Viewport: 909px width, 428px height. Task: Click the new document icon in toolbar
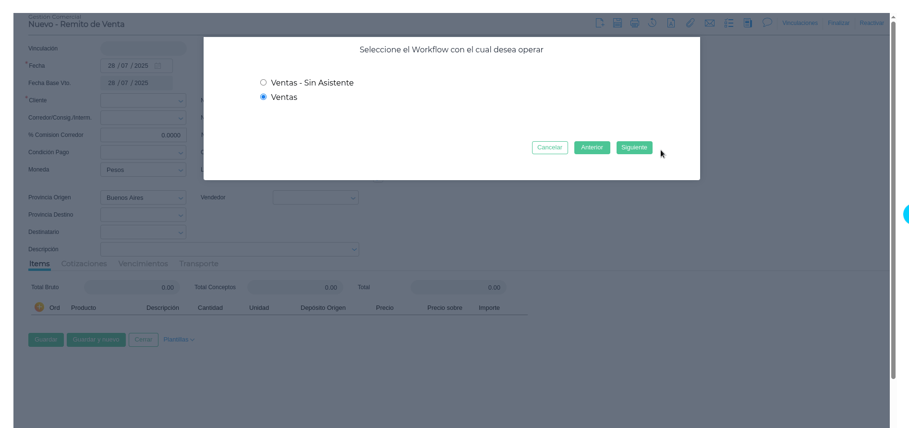coord(600,23)
